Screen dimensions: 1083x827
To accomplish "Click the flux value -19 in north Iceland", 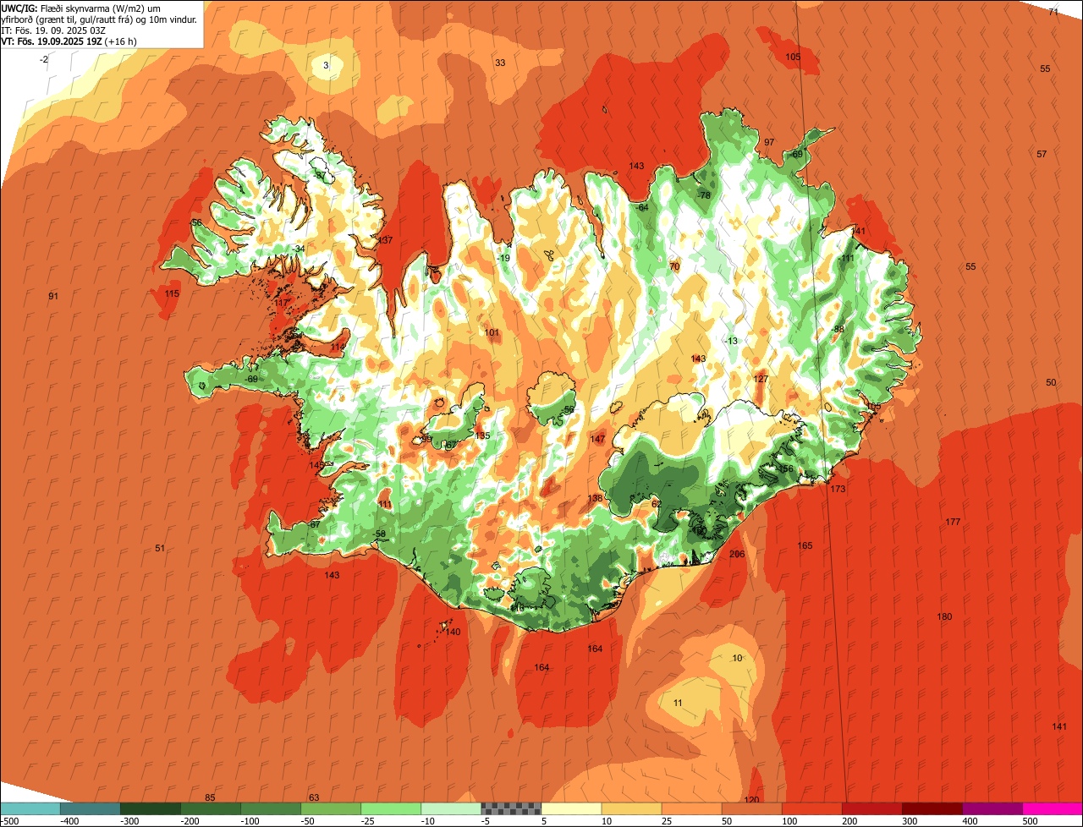I will [503, 258].
